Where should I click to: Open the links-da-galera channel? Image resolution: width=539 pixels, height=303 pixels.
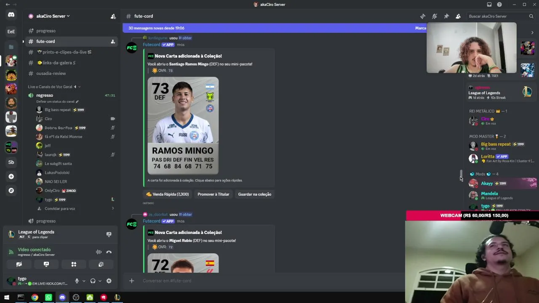[70, 63]
